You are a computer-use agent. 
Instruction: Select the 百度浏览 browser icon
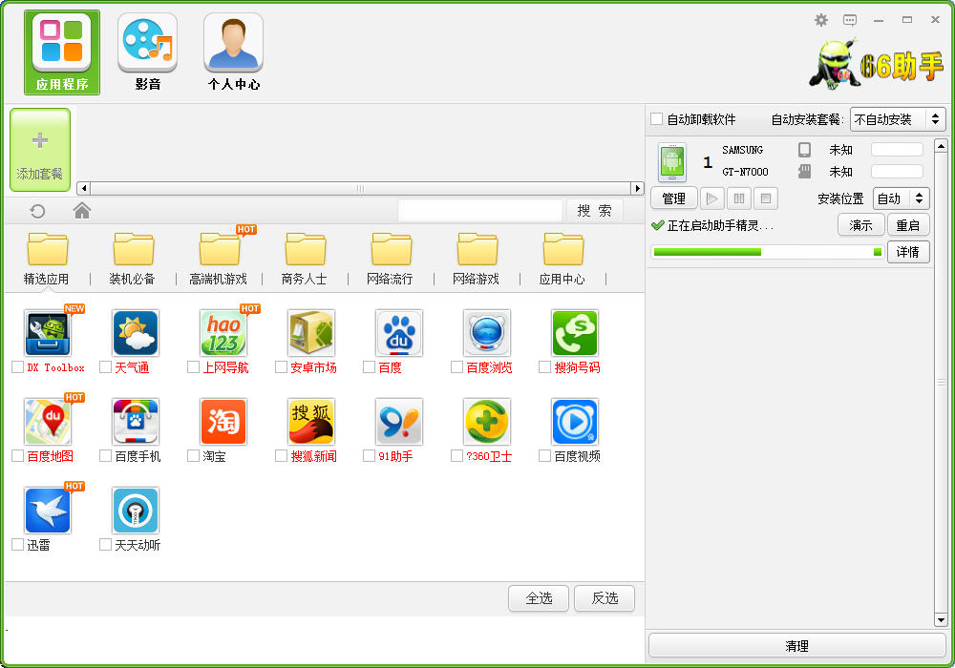(487, 333)
